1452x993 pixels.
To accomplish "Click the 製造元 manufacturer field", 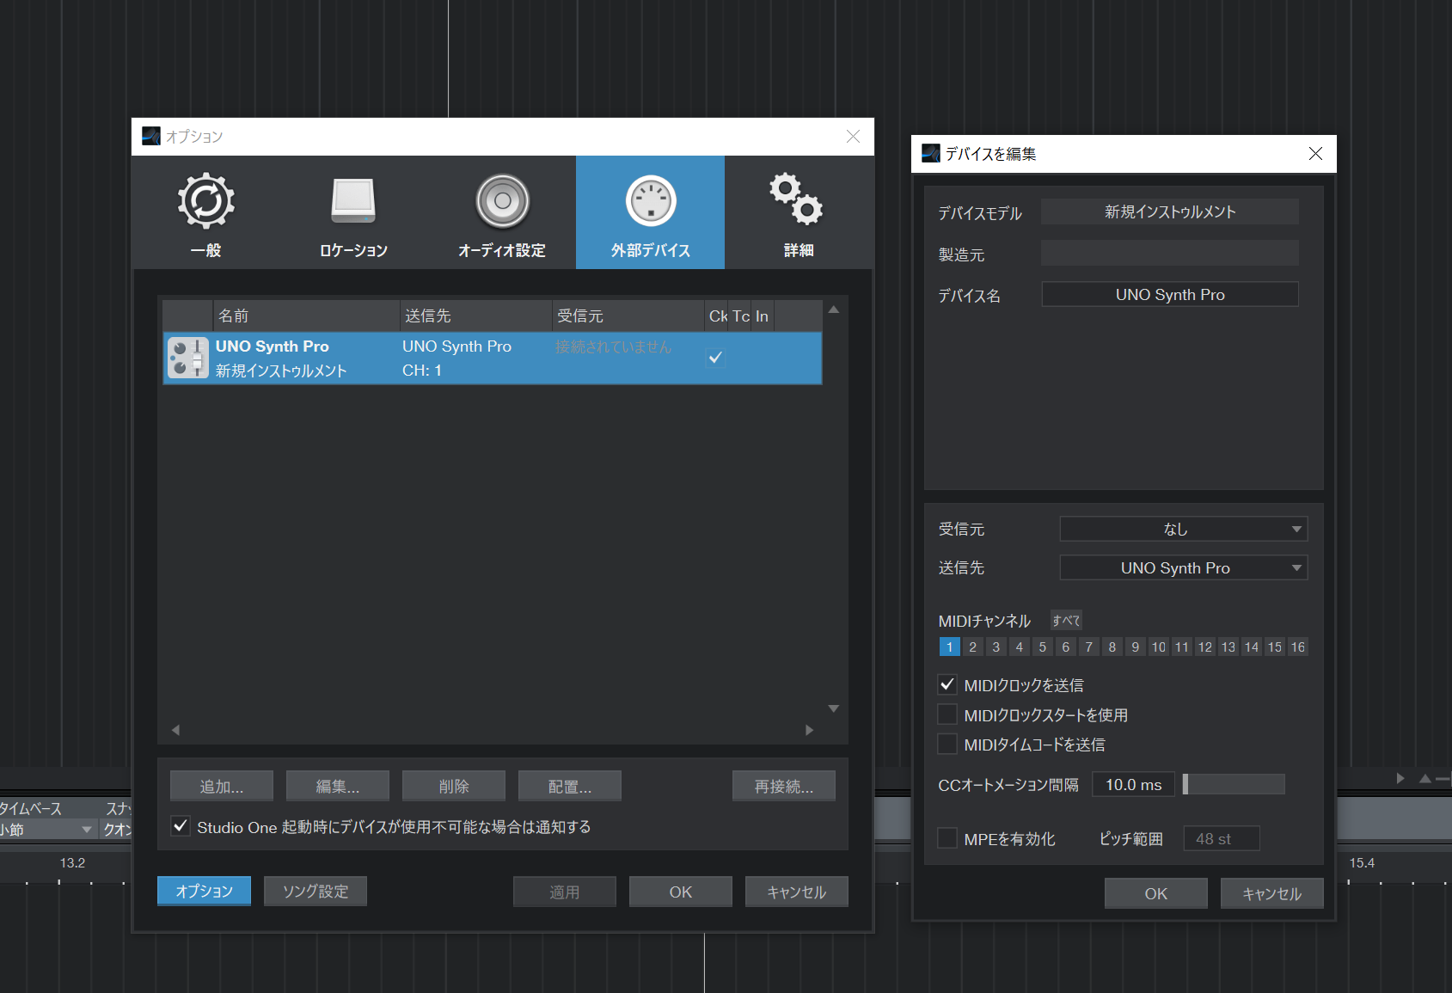I will coord(1169,253).
